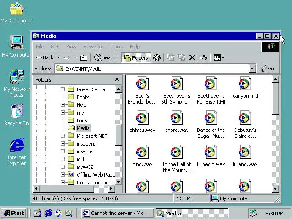Open My Documents desktop icon
This screenshot has width=292, height=219.
[16, 12]
